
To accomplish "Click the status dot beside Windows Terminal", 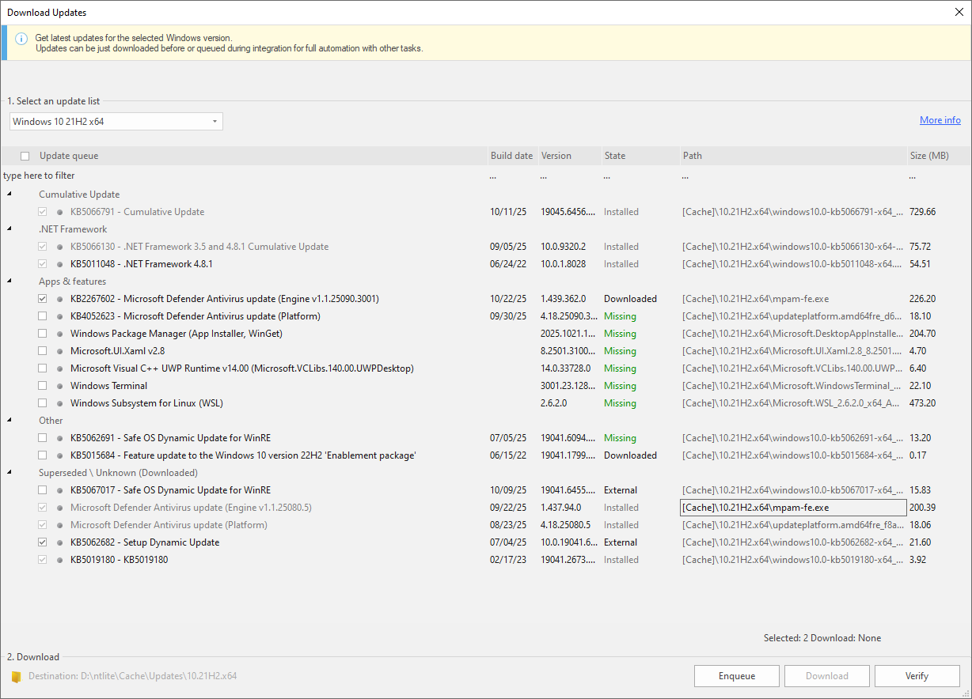I will (59, 386).
